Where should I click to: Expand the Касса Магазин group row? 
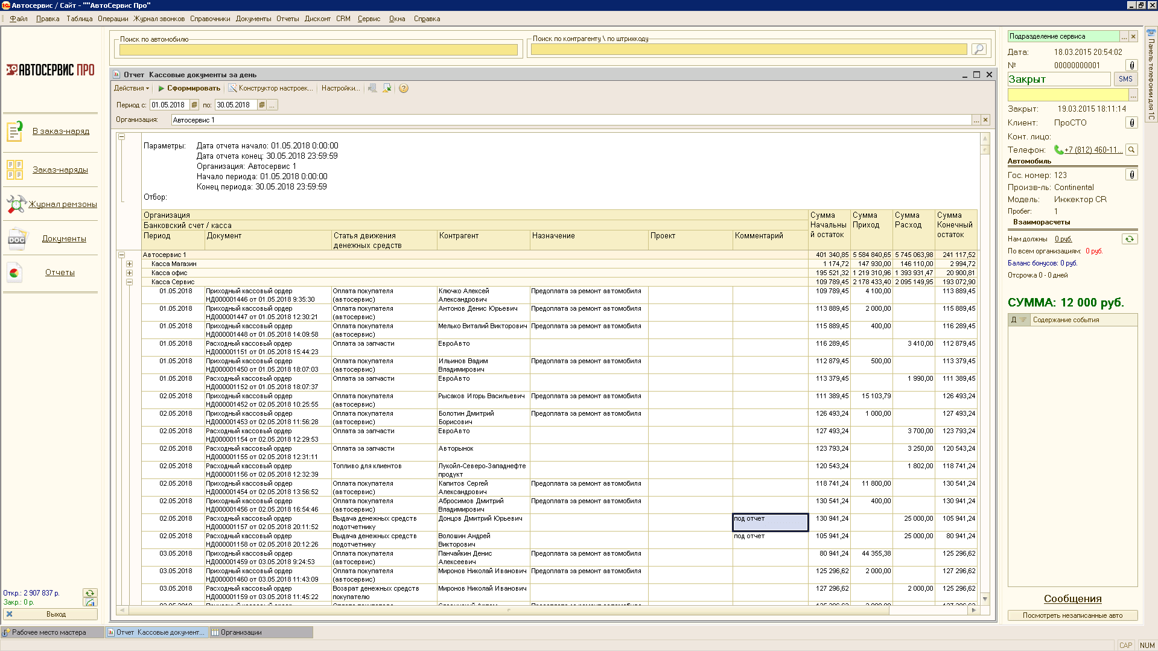[129, 264]
